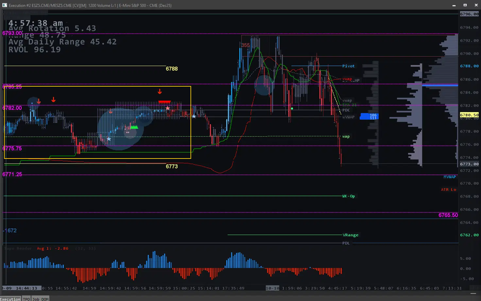Click the Avg Rotation 5.43 readout
The image size is (481, 301).
click(52, 29)
